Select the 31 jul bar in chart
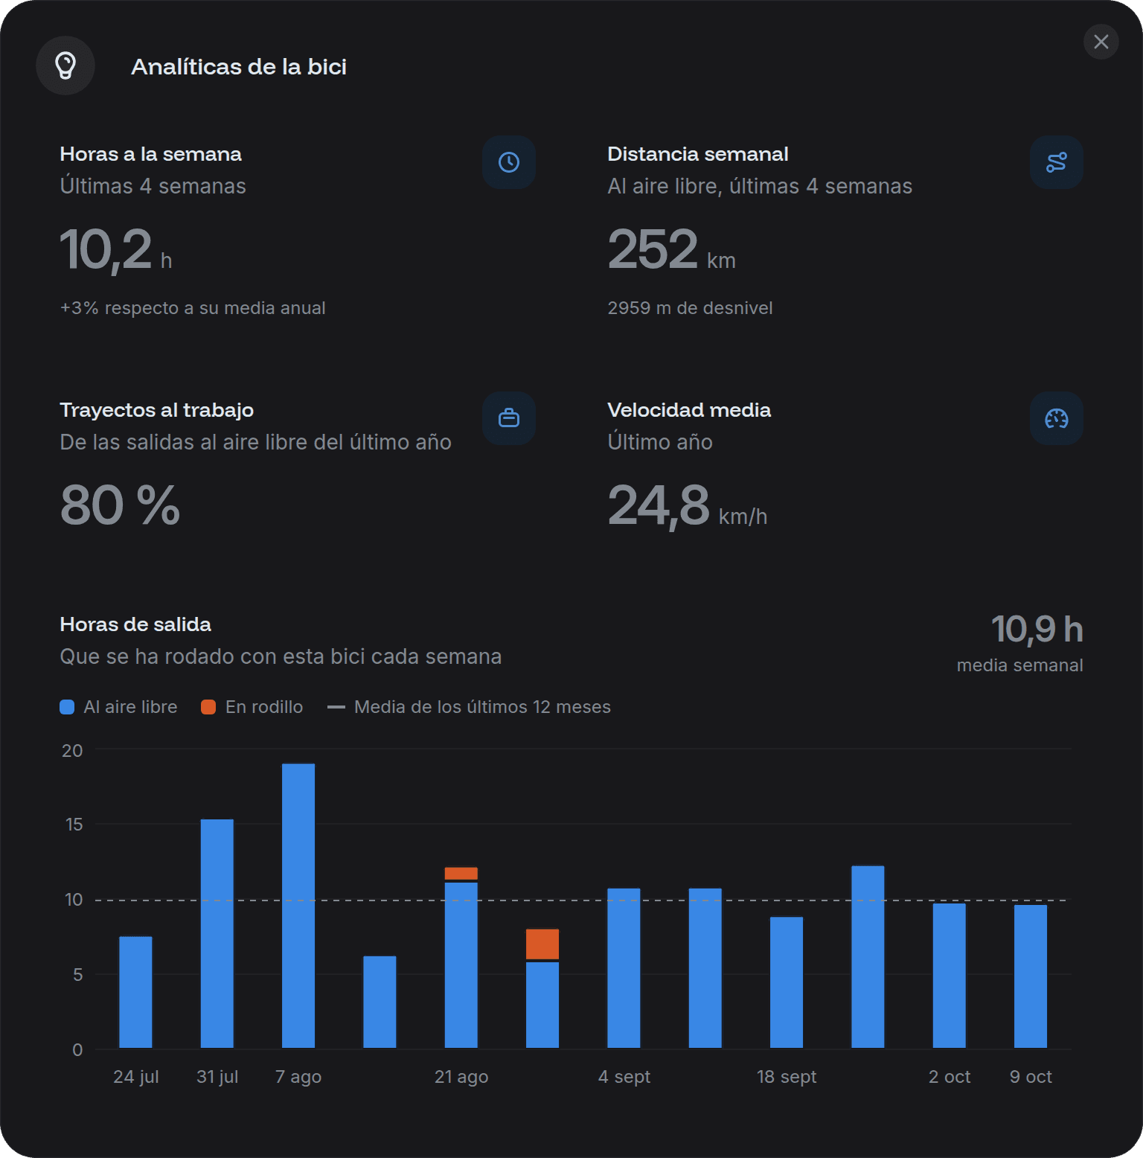 [217, 933]
